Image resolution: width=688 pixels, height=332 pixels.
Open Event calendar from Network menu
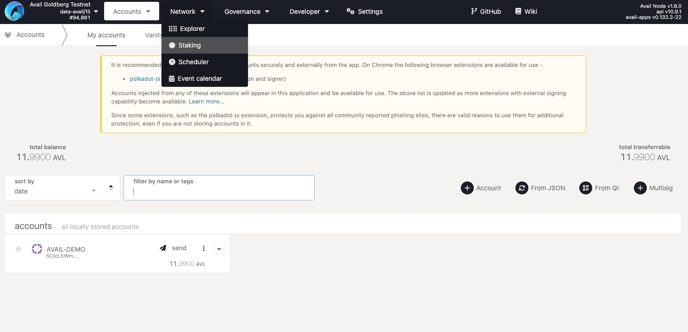click(199, 78)
